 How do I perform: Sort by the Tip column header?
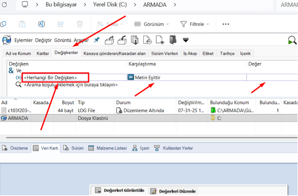(95, 103)
